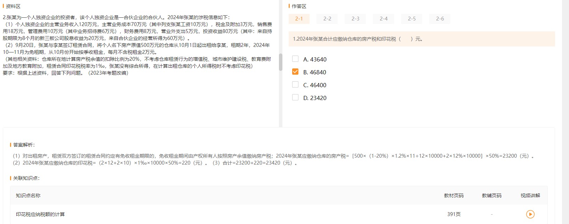
Task: Click the knowledge point 印花税应纳税额的计算
Action: pyautogui.click(x=40, y=214)
